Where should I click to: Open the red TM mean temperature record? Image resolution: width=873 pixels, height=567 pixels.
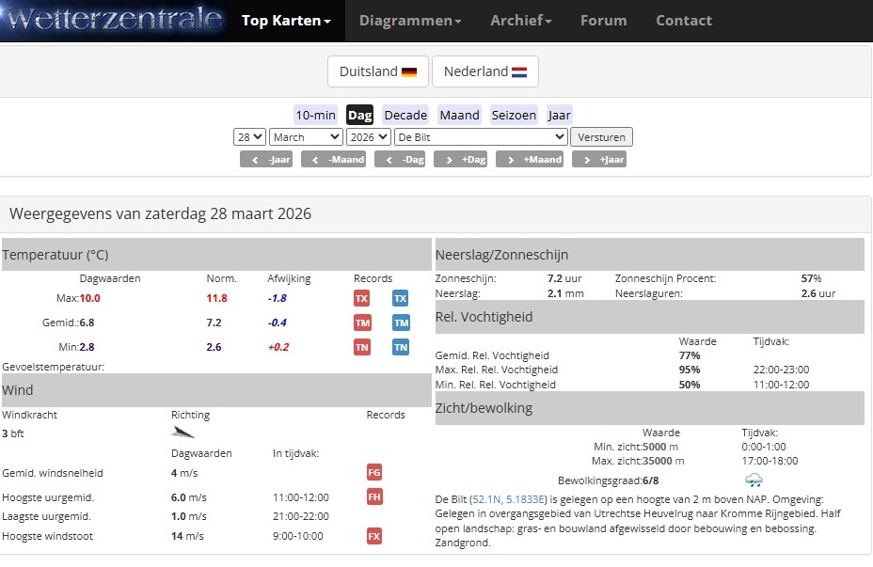362,323
